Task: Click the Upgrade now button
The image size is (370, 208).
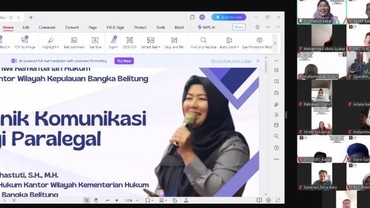Action: click(x=229, y=17)
